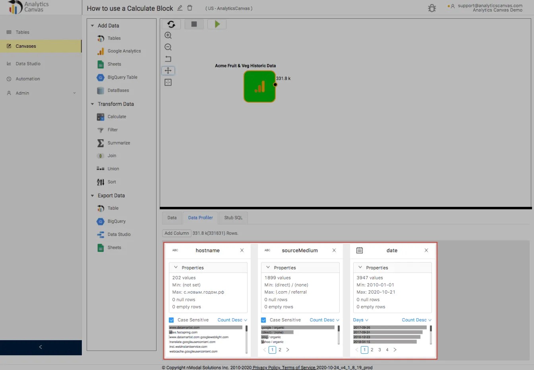Add a DataBases data block

tap(113, 90)
